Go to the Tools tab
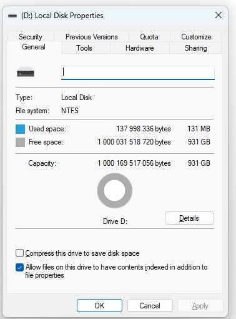 point(84,48)
